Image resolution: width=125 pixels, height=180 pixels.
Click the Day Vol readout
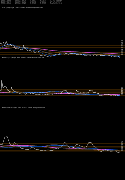pyautogui.click(x=56, y=3)
